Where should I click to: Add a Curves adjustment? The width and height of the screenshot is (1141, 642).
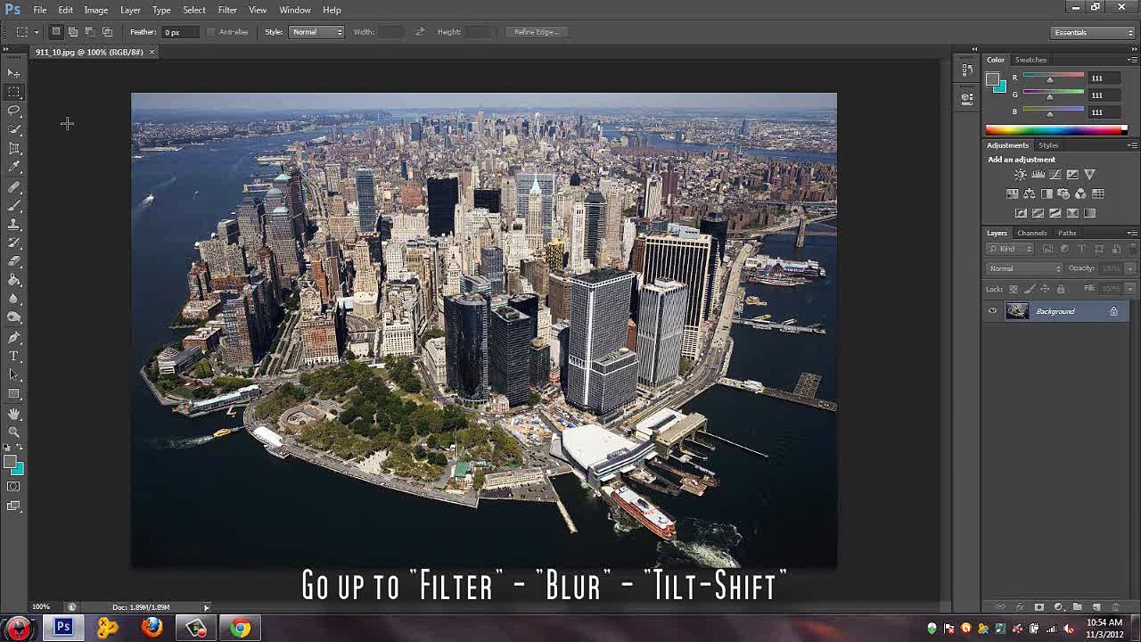[1055, 175]
